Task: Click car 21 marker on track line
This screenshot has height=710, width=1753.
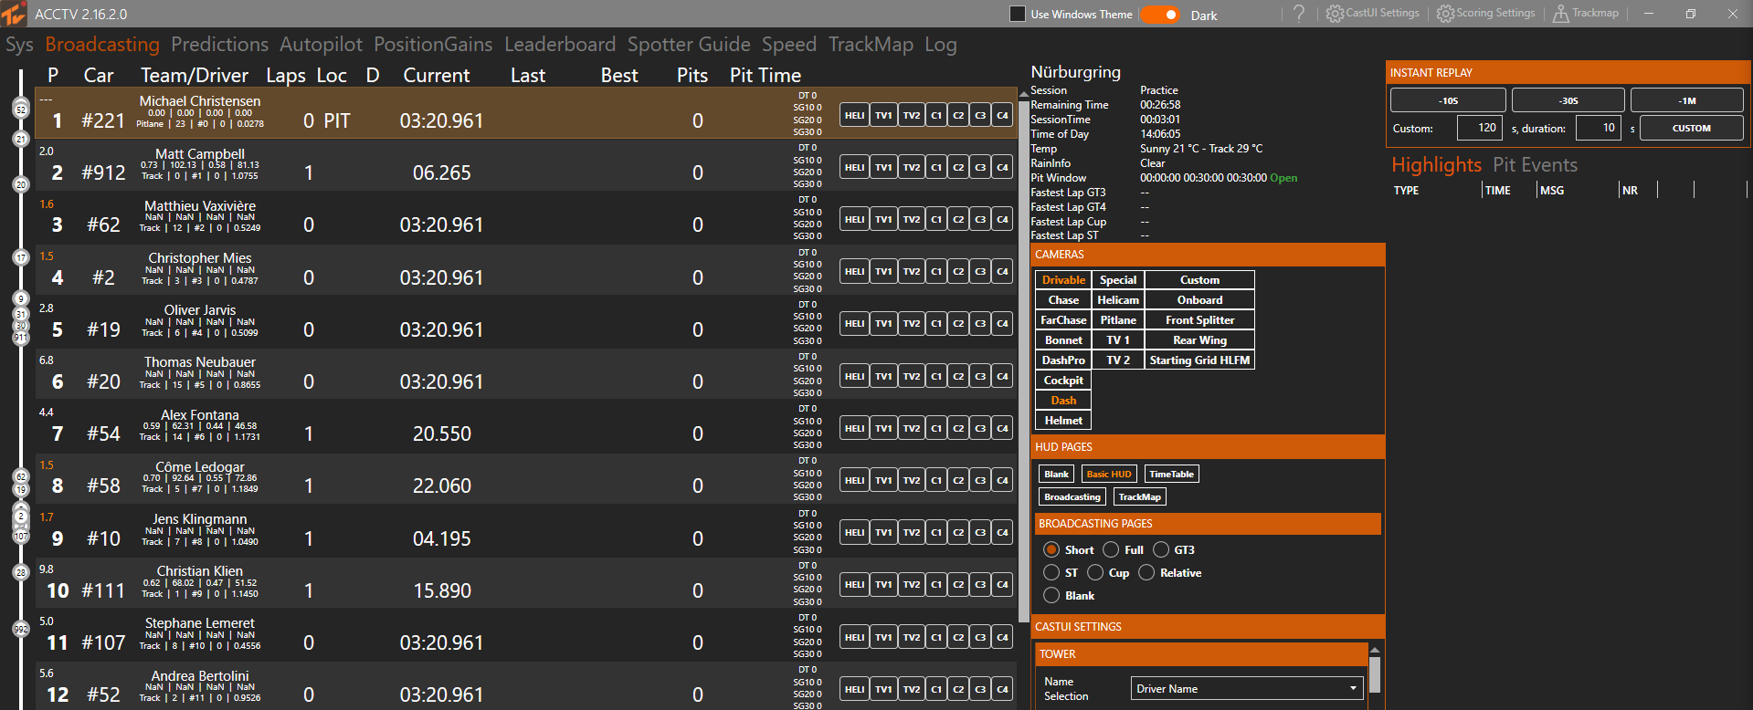Action: [21, 139]
